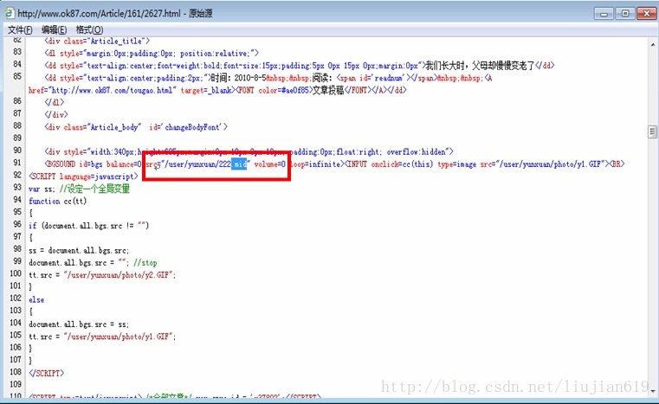Viewport: 659px width, 404px height.
Task: Open the 文件(F) menu
Action: (20, 29)
